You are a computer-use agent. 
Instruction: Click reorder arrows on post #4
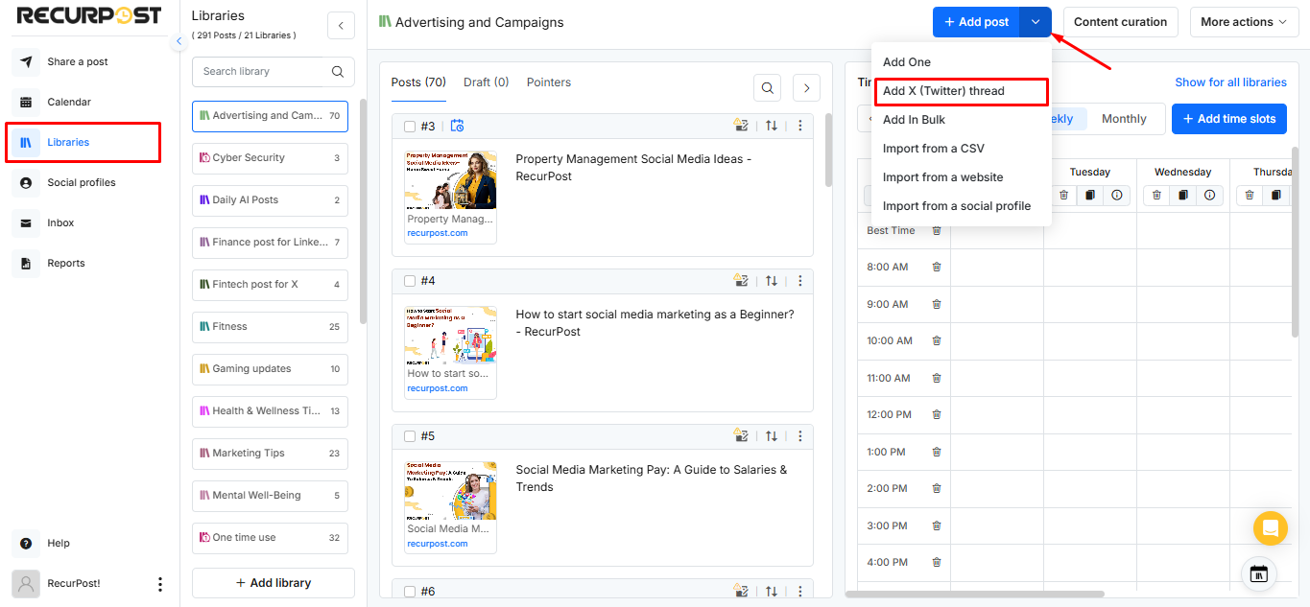772,281
